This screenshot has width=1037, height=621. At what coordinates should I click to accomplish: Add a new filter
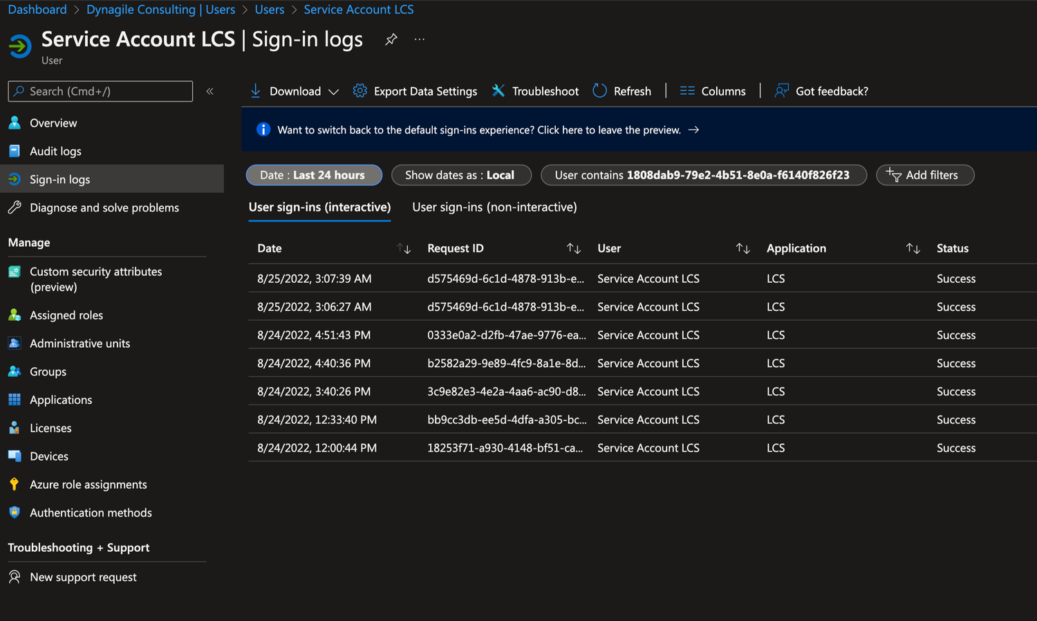pos(925,175)
